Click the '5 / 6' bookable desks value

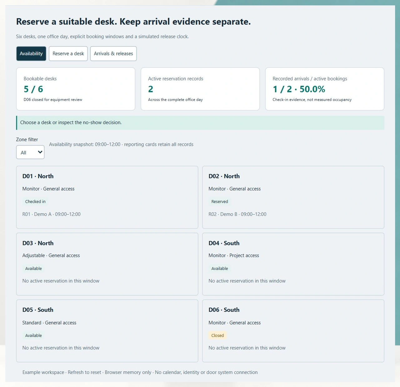coord(33,89)
